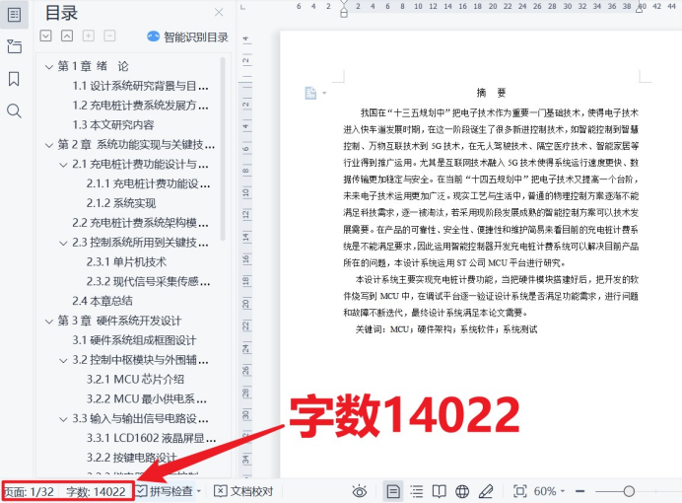Screen dimensions: 682x503
Task: Switch to reading view book icon
Action: (x=440, y=492)
